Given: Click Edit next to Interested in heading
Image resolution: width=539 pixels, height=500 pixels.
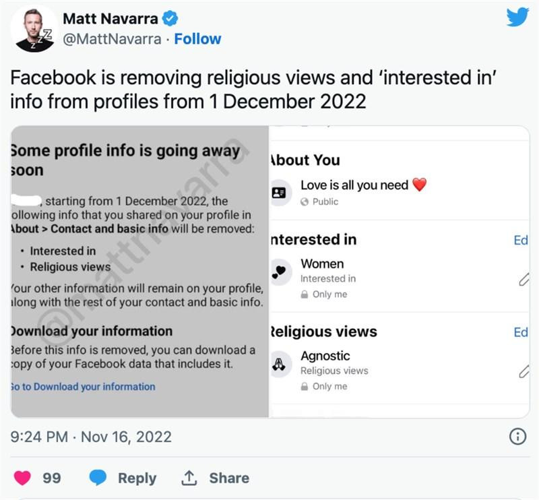Looking at the screenshot, I should [521, 240].
